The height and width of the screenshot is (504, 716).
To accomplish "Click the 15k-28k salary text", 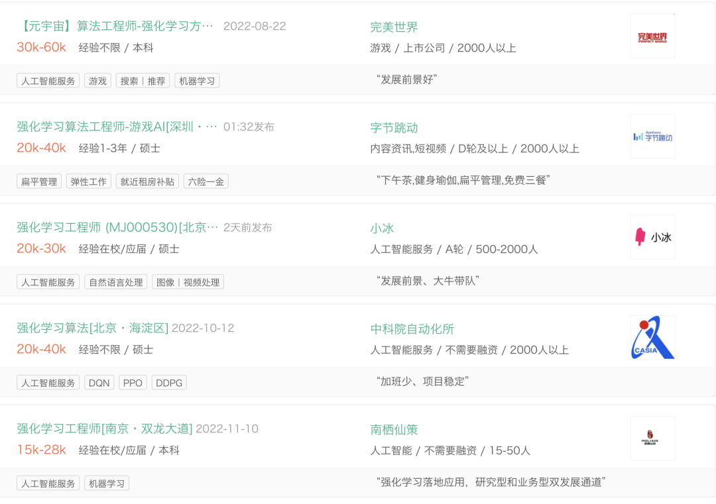I will click(42, 450).
